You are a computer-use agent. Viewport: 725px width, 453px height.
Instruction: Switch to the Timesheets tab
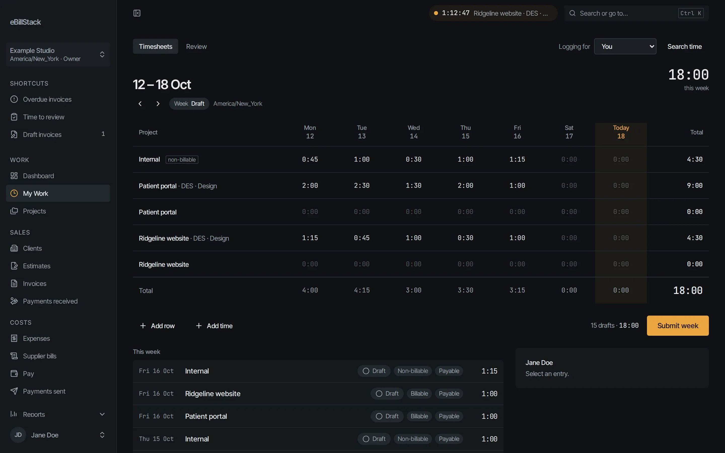pyautogui.click(x=156, y=47)
